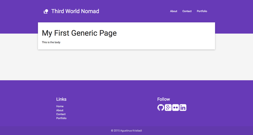Follow the Contact link in footer Links

[x=61, y=114]
